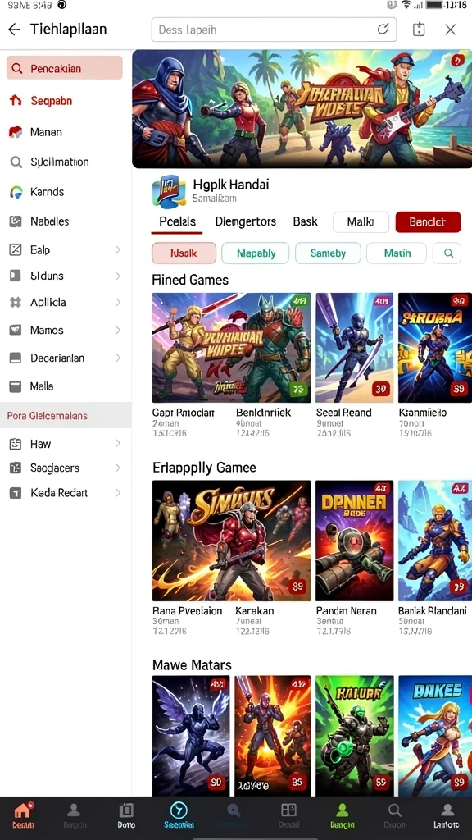Tap the home icon in bottom bar
This screenshot has width=472, height=840.
pyautogui.click(x=22, y=810)
